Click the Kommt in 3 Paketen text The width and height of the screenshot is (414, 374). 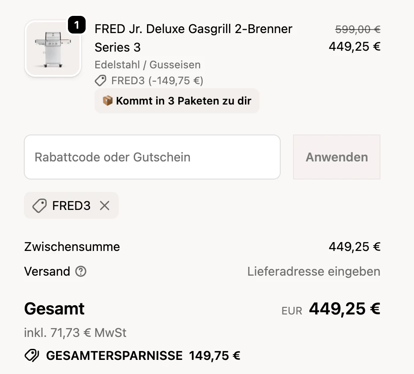[183, 101]
